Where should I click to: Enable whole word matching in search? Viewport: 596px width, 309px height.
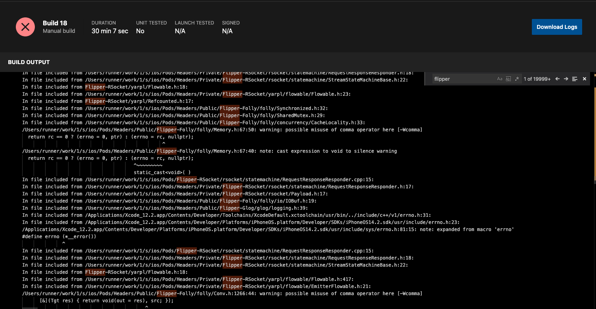coord(508,79)
